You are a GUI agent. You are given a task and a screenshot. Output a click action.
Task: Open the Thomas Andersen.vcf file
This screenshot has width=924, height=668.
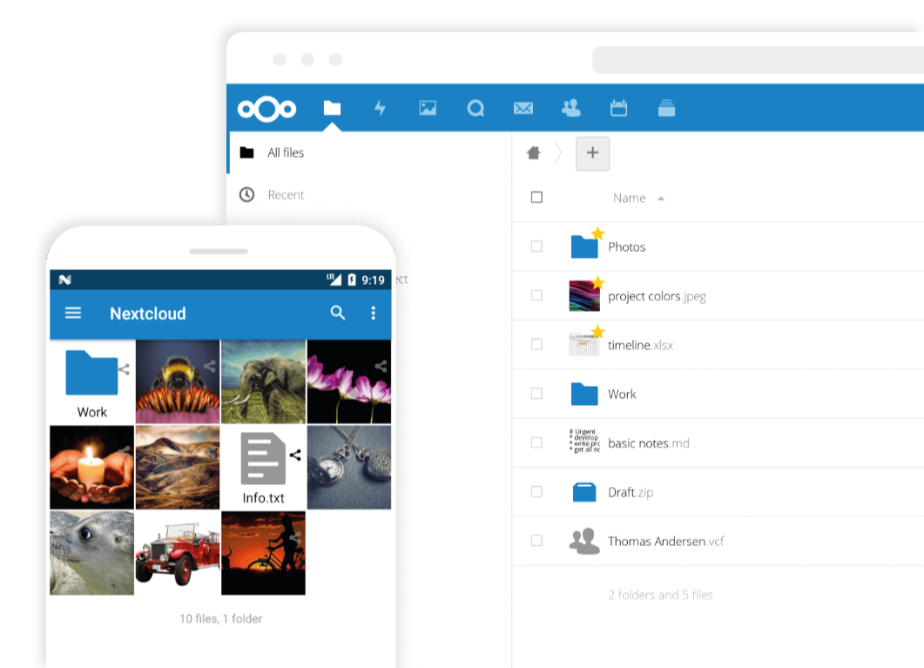[x=665, y=541]
